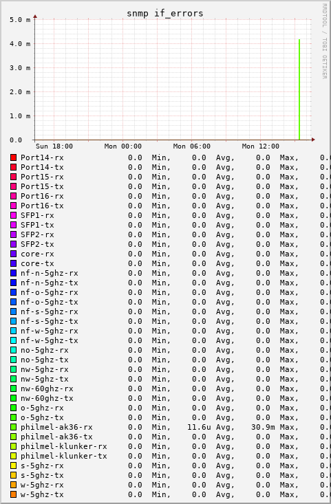Select the nw-60ghz-tx legend label

pos(47,398)
